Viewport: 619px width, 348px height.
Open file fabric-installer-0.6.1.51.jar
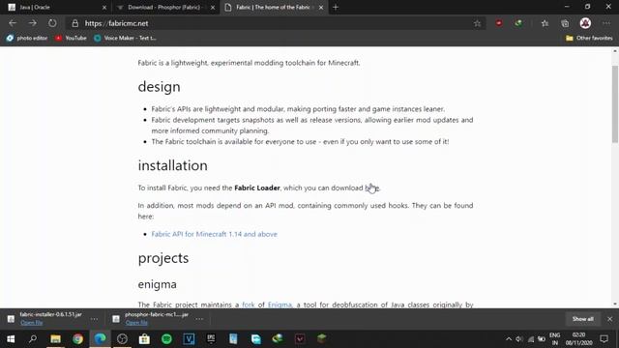pyautogui.click(x=32, y=322)
